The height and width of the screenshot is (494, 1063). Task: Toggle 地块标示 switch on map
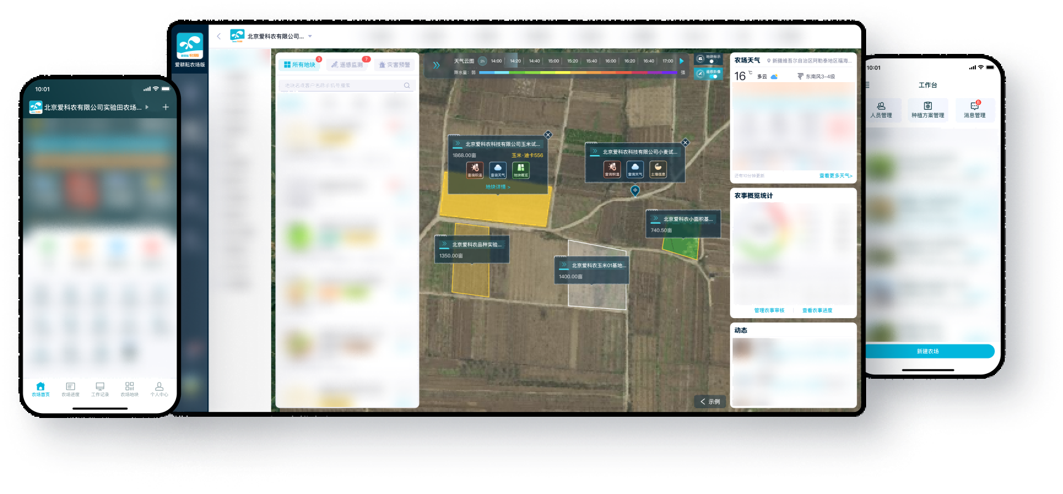click(x=712, y=61)
